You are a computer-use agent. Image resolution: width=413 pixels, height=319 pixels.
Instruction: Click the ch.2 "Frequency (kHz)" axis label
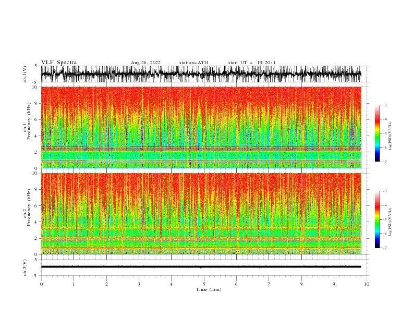pyautogui.click(x=29, y=207)
